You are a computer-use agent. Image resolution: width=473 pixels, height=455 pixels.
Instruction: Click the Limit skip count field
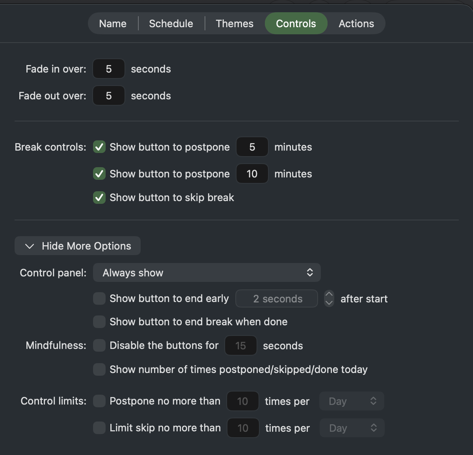click(x=243, y=428)
